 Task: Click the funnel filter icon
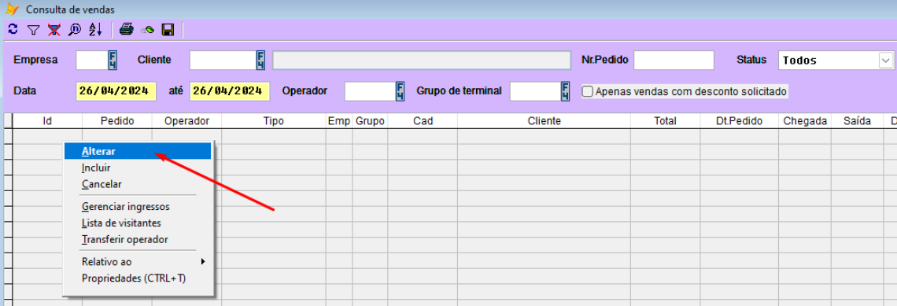pyautogui.click(x=34, y=30)
